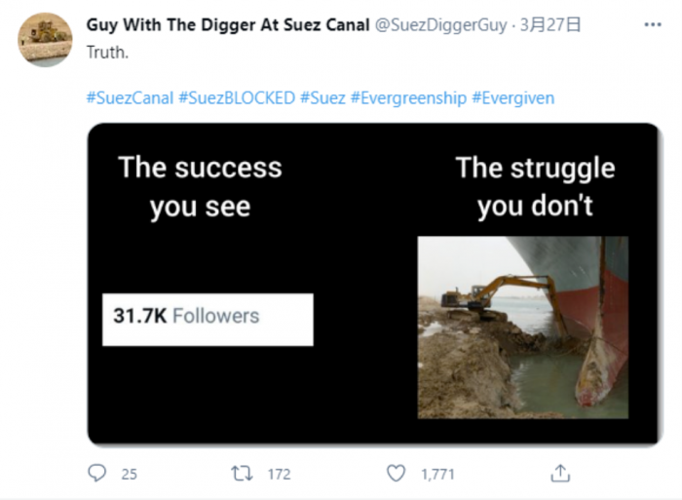The height and width of the screenshot is (500, 682).
Task: Click the #Evergiven hashtag
Action: 512,98
